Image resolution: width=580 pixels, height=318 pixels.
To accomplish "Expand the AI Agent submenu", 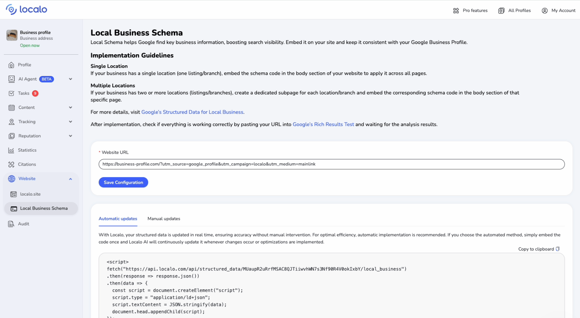I will point(70,79).
